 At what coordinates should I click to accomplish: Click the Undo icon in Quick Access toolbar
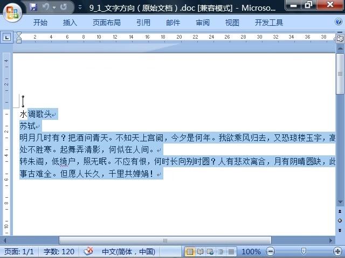[46, 7]
